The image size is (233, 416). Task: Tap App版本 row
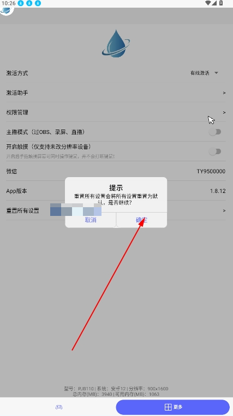(x=116, y=191)
